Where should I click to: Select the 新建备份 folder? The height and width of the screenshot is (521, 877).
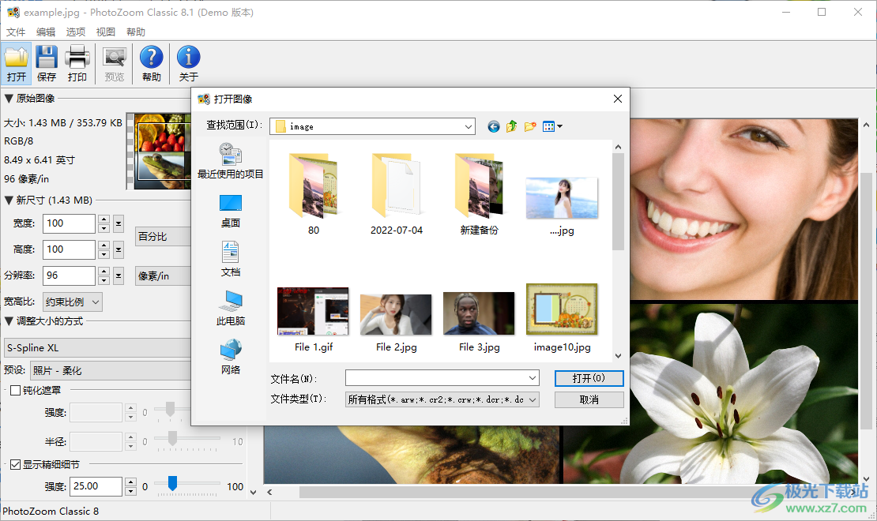pos(480,194)
